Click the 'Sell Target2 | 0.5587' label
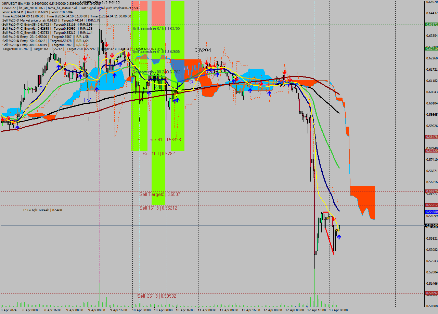The width and height of the screenshot is (438, 314). [159, 194]
